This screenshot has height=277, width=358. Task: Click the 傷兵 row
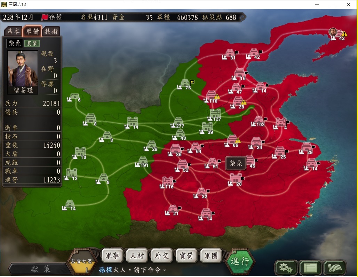pyautogui.click(x=32, y=112)
